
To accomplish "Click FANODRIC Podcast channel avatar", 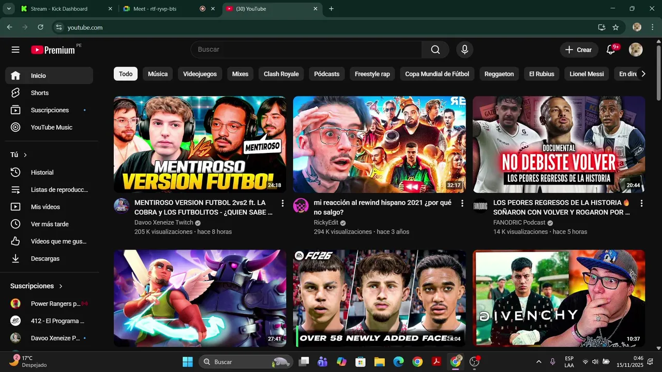I will [x=480, y=206].
